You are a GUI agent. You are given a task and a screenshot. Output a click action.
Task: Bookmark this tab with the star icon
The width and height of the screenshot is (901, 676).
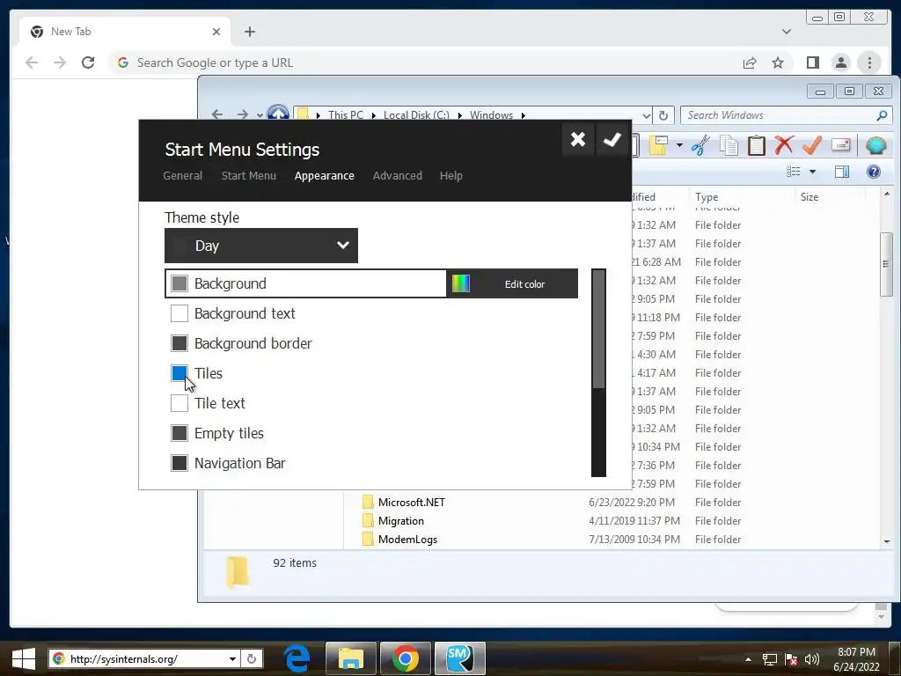(x=778, y=62)
